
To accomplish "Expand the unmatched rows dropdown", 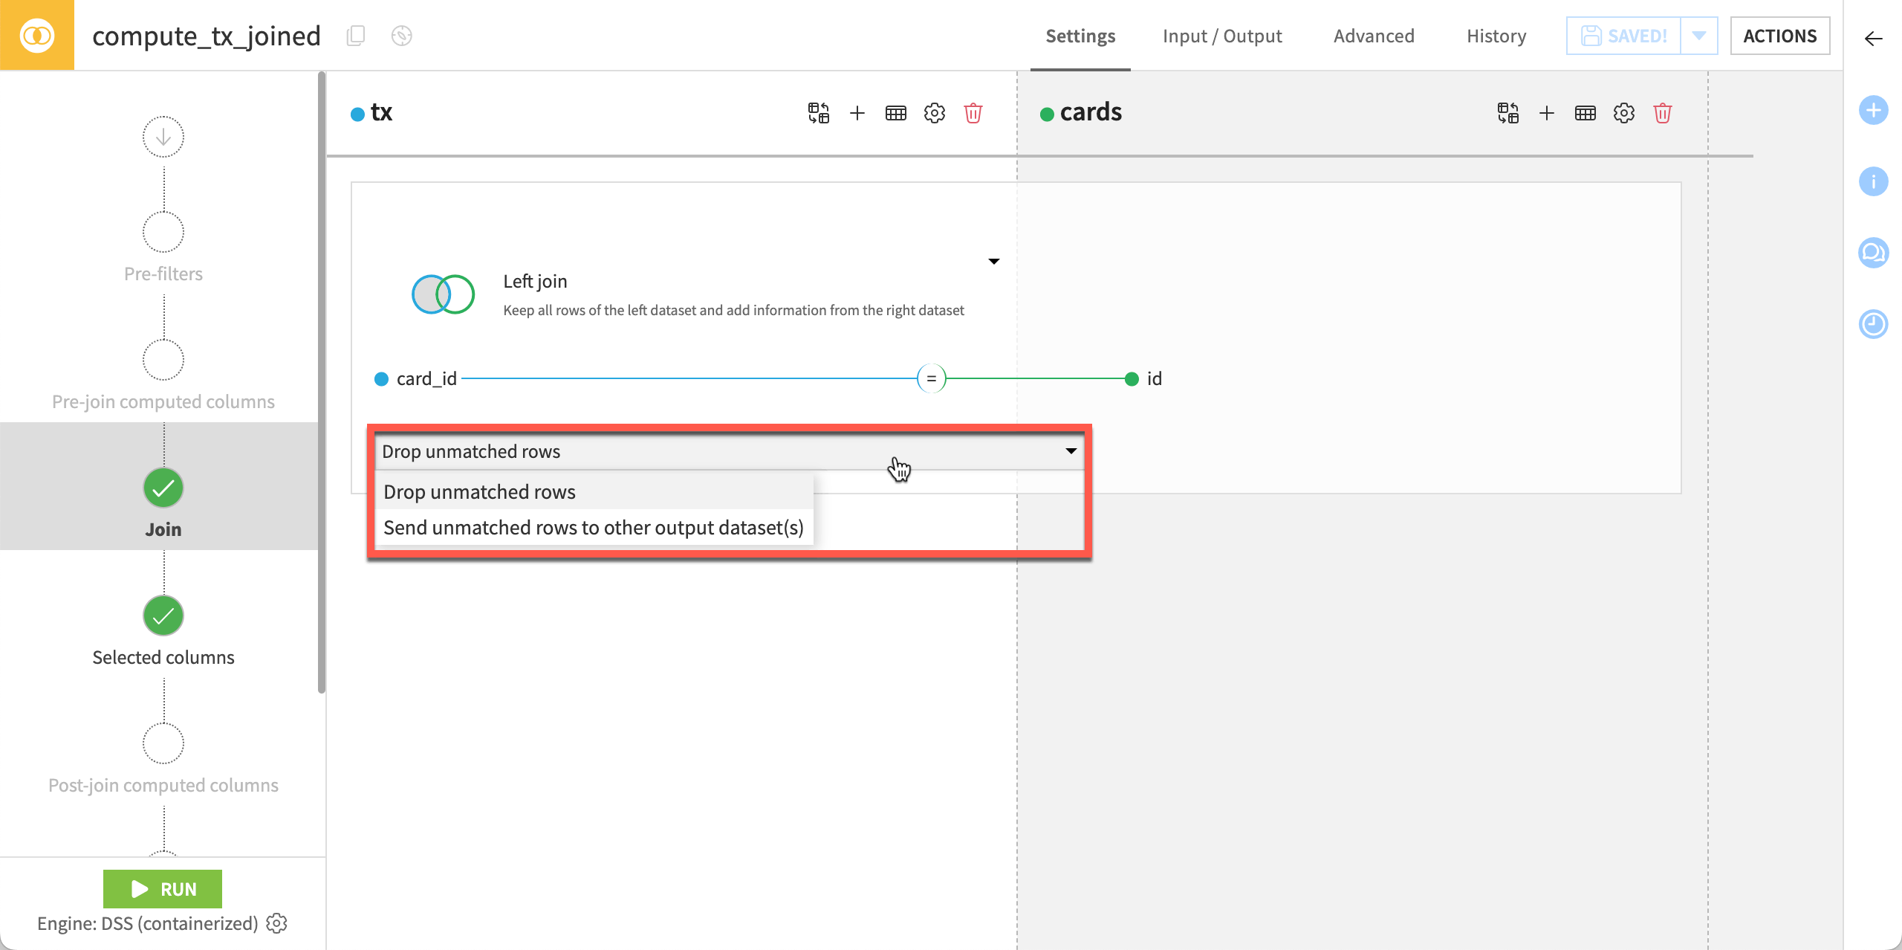I will coord(1071,450).
